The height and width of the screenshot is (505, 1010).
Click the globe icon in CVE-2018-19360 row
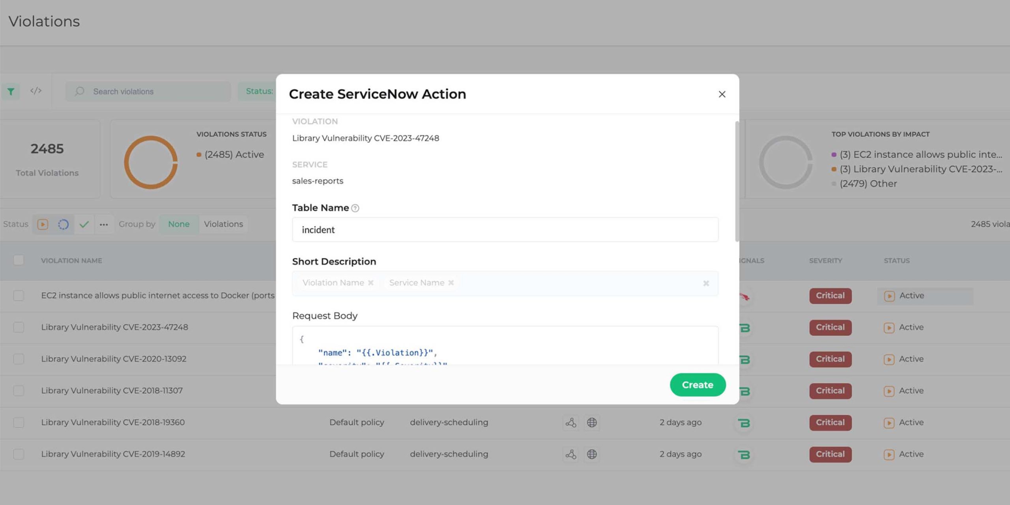click(592, 423)
